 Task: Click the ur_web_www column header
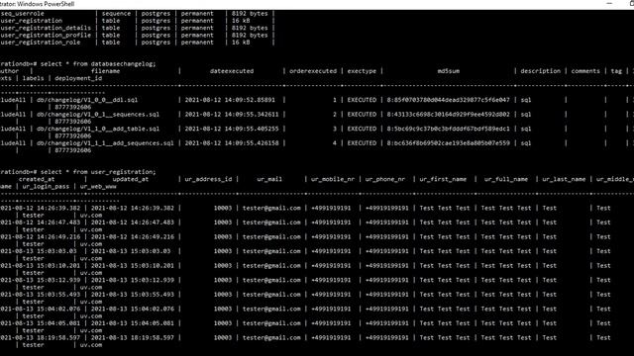coord(98,187)
